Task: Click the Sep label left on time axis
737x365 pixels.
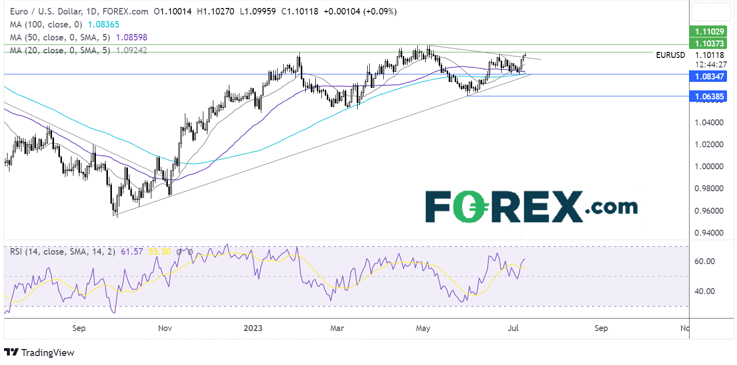Action: [x=79, y=328]
